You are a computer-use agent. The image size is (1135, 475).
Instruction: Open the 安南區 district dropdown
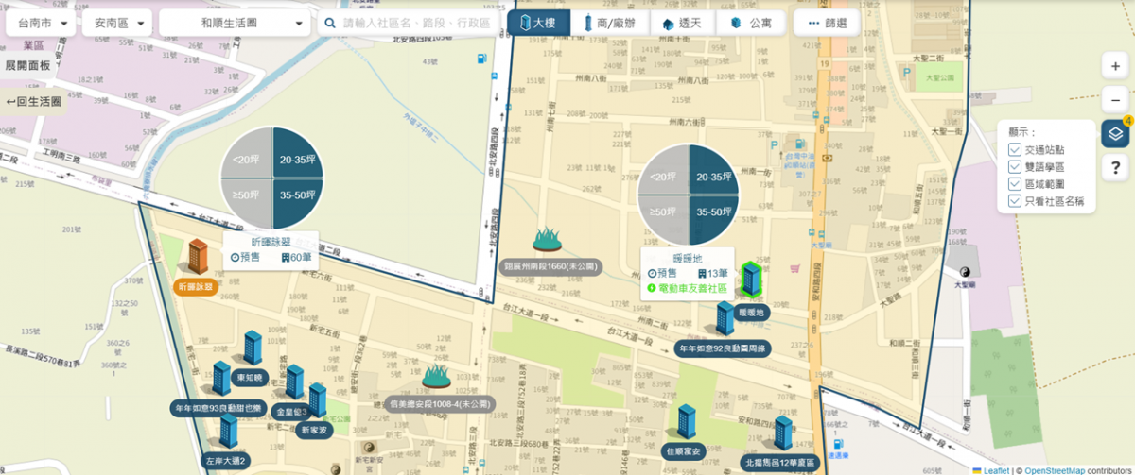pyautogui.click(x=115, y=24)
